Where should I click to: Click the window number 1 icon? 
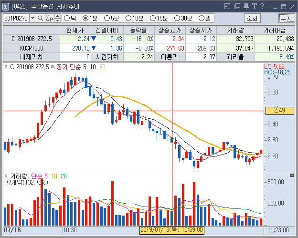click(x=6, y=7)
